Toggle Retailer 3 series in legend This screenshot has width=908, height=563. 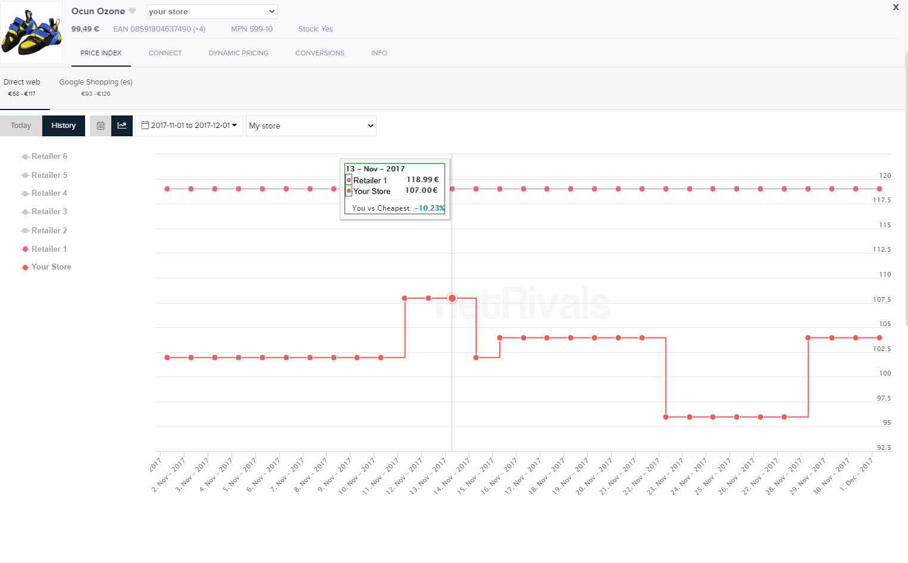point(44,212)
